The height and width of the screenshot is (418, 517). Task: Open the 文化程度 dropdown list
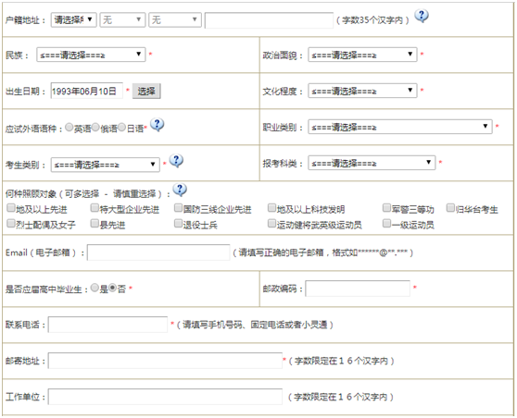coord(362,91)
